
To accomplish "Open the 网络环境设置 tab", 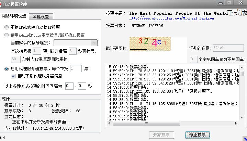I will click(x=14, y=16).
